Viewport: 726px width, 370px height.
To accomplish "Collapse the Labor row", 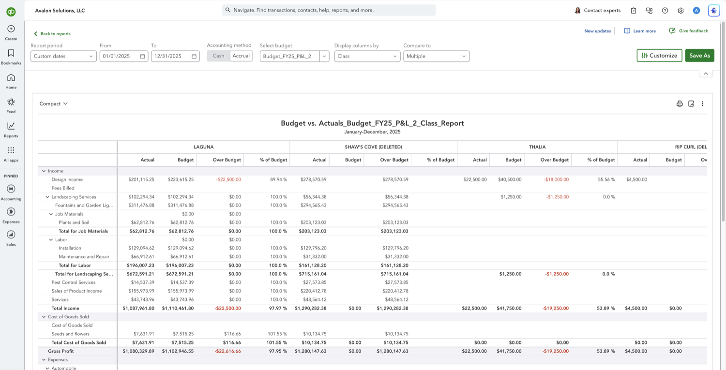I will pyautogui.click(x=51, y=239).
